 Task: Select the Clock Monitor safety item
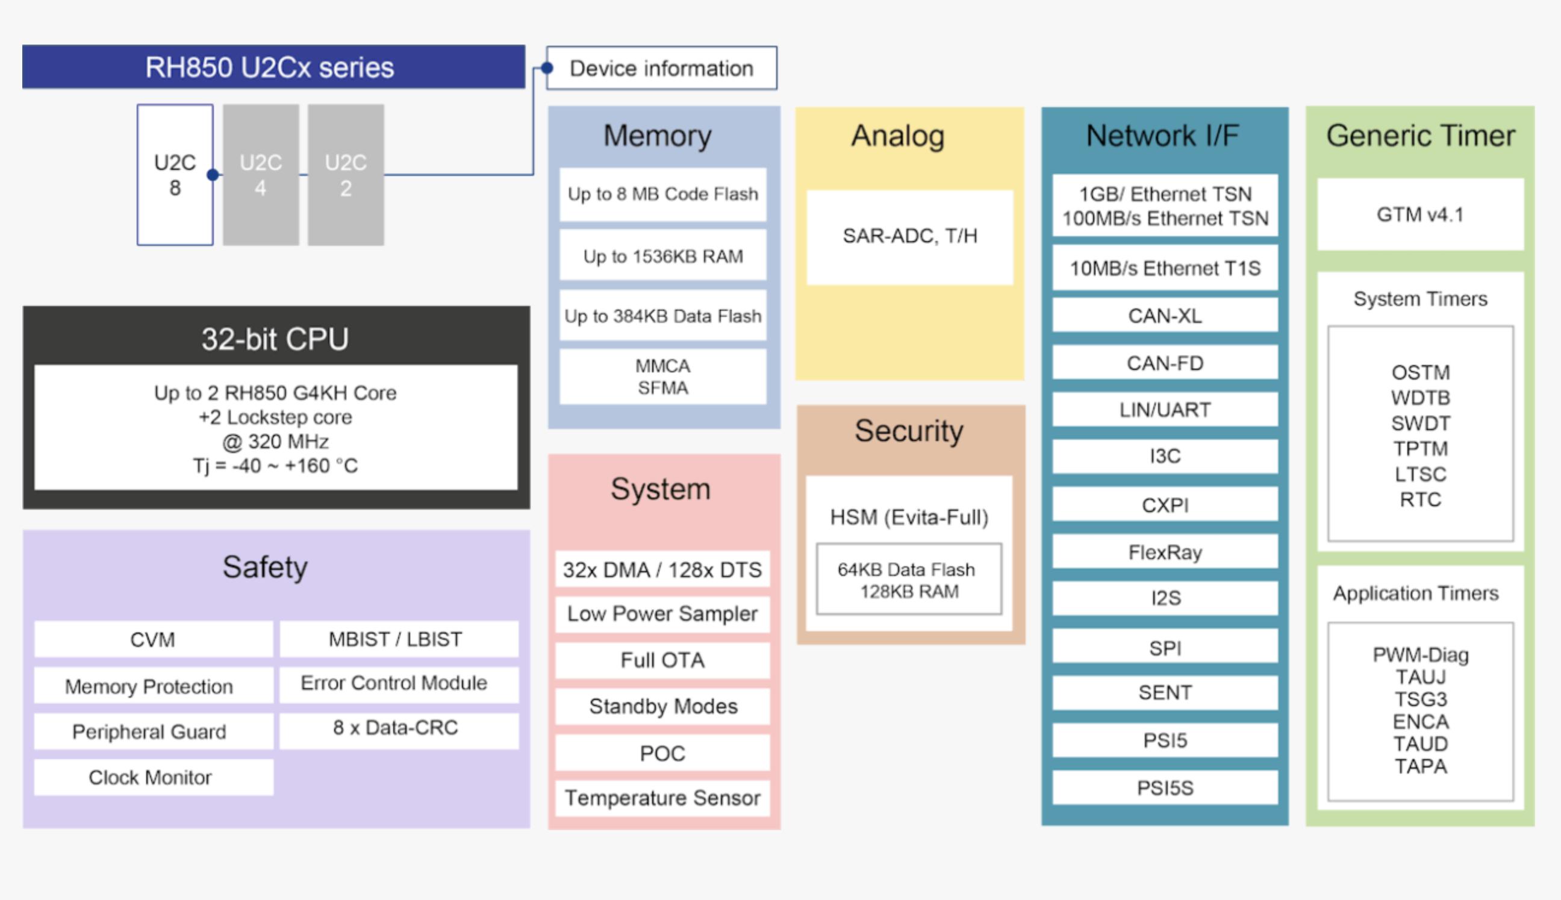click(x=152, y=777)
